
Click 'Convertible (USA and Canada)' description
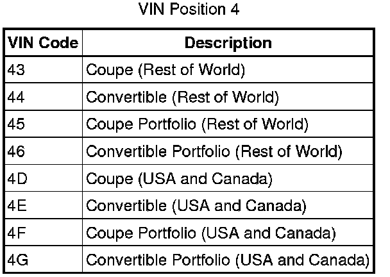tap(196, 206)
